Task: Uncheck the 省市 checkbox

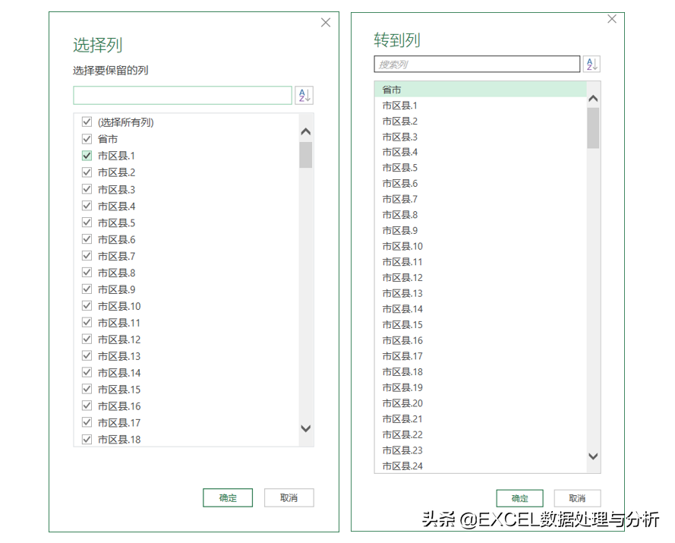Action: coord(87,139)
